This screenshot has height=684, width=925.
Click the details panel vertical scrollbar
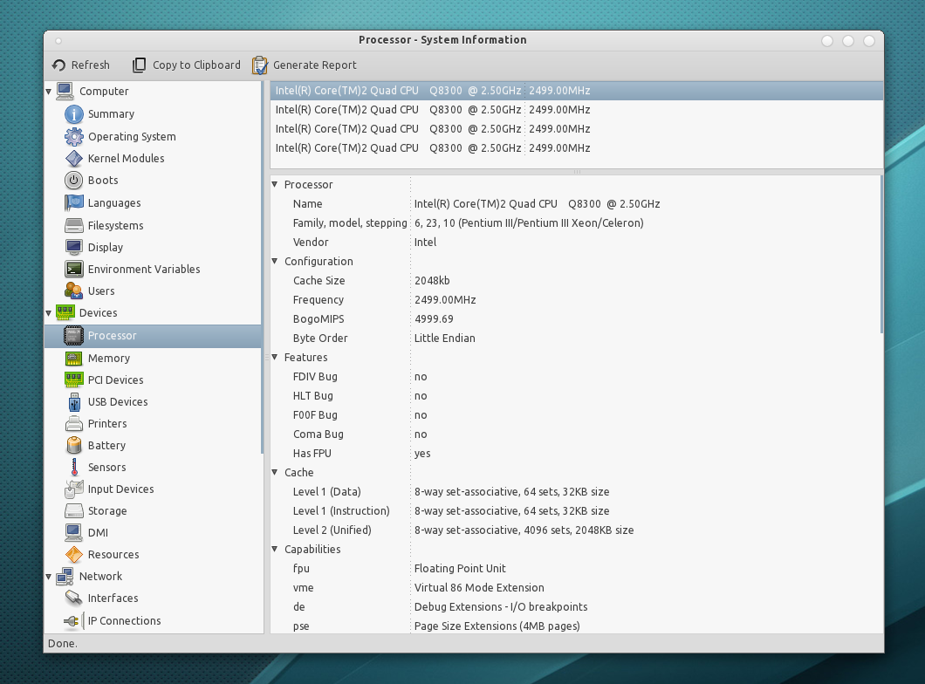881,254
